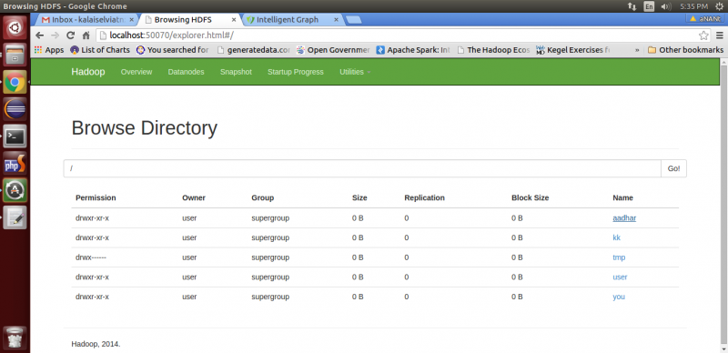Click the Hadoop brand link
The width and height of the screenshot is (728, 353).
pos(88,72)
